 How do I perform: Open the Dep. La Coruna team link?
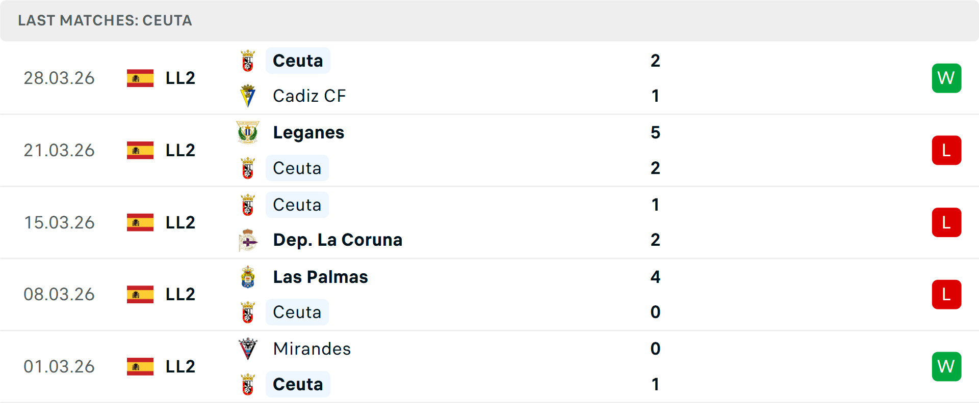coord(338,240)
